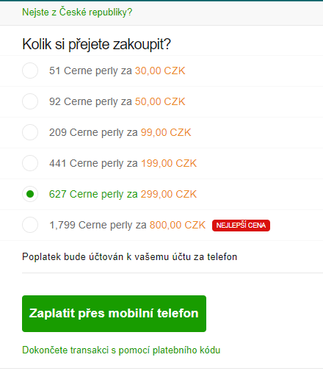Screen dimensions: 323x371
Task: Pick the 441 Cerne perly radio button
Action: coord(30,163)
